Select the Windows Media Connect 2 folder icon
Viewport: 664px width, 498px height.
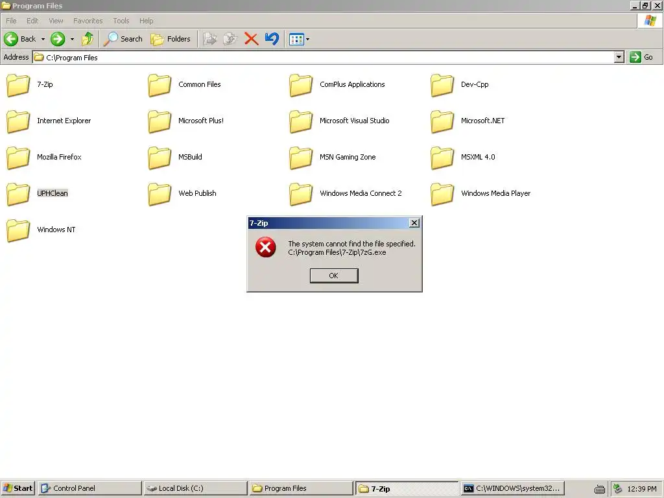tap(301, 194)
